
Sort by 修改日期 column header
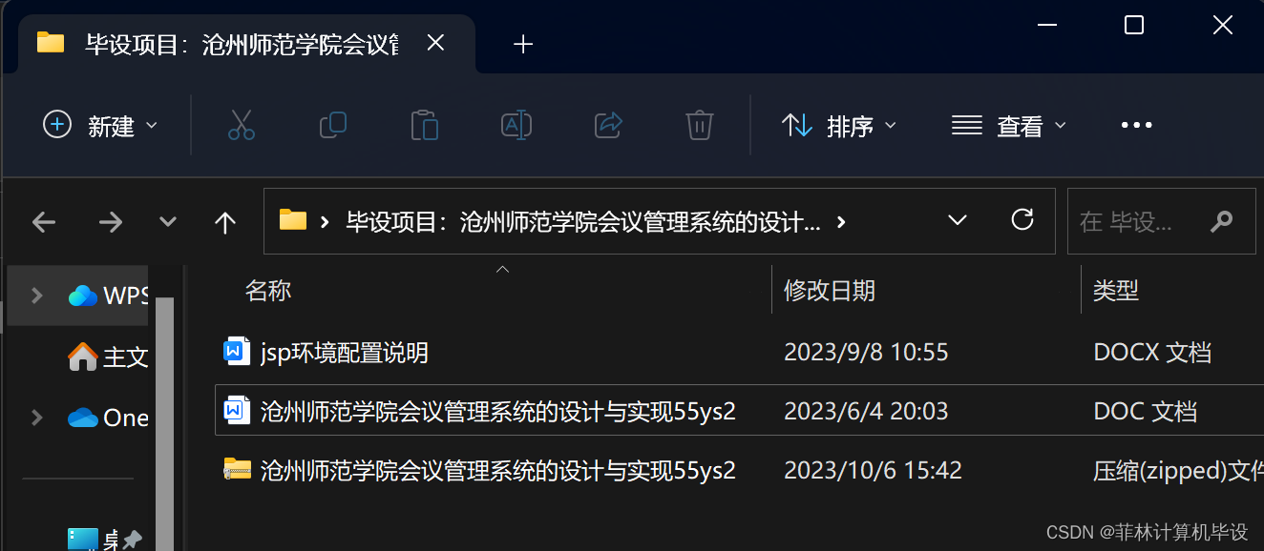(x=829, y=291)
